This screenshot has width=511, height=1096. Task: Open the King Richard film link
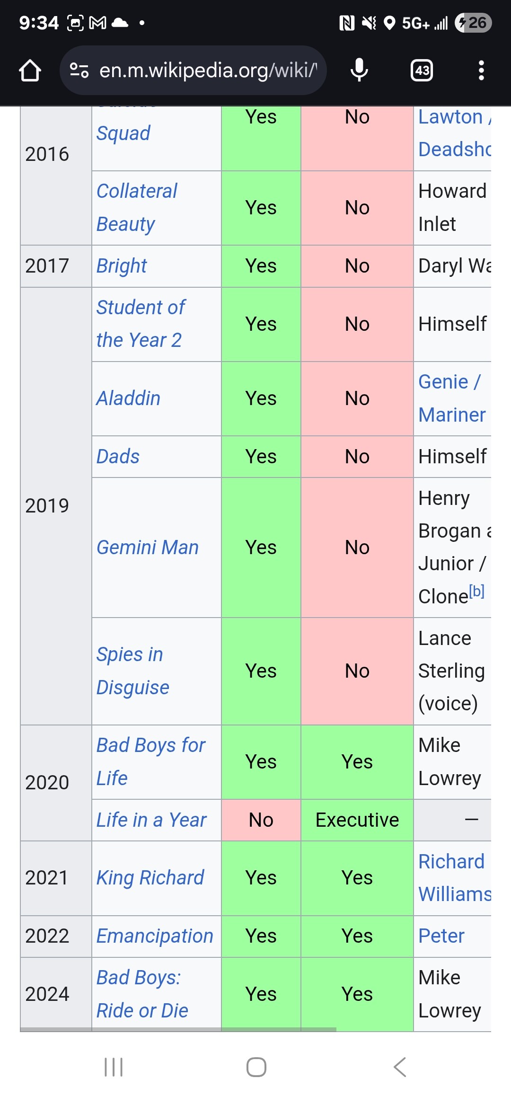tap(150, 878)
